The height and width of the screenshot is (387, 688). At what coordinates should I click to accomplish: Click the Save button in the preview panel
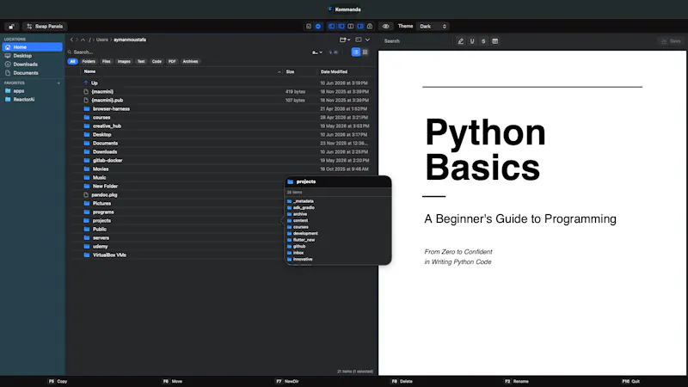point(671,41)
